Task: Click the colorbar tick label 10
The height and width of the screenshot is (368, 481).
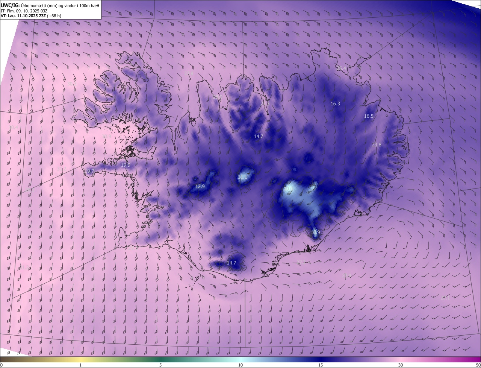Action: pyautogui.click(x=240, y=365)
